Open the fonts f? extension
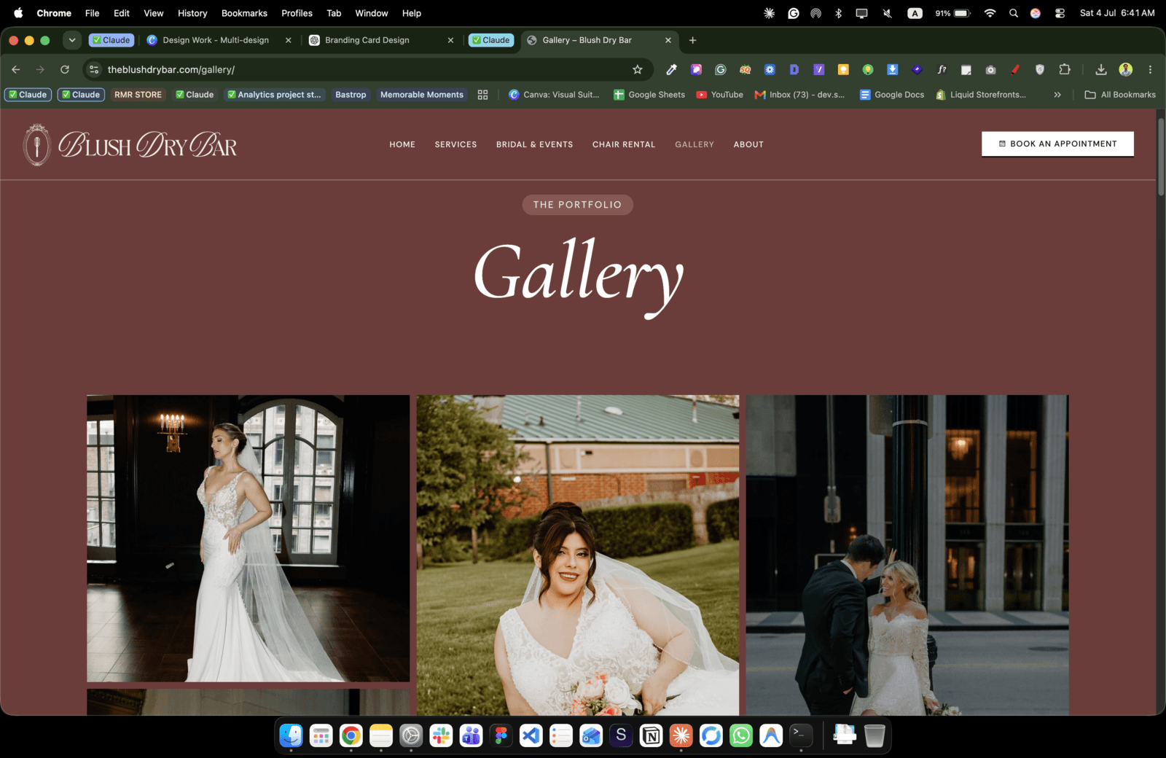This screenshot has height=758, width=1166. [x=942, y=69]
